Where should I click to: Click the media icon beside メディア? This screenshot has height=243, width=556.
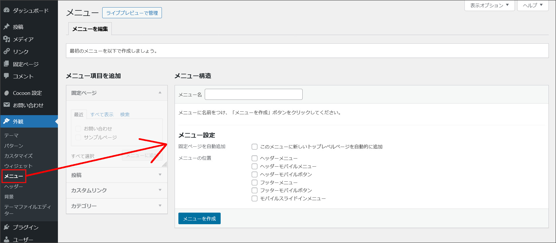click(x=6, y=39)
